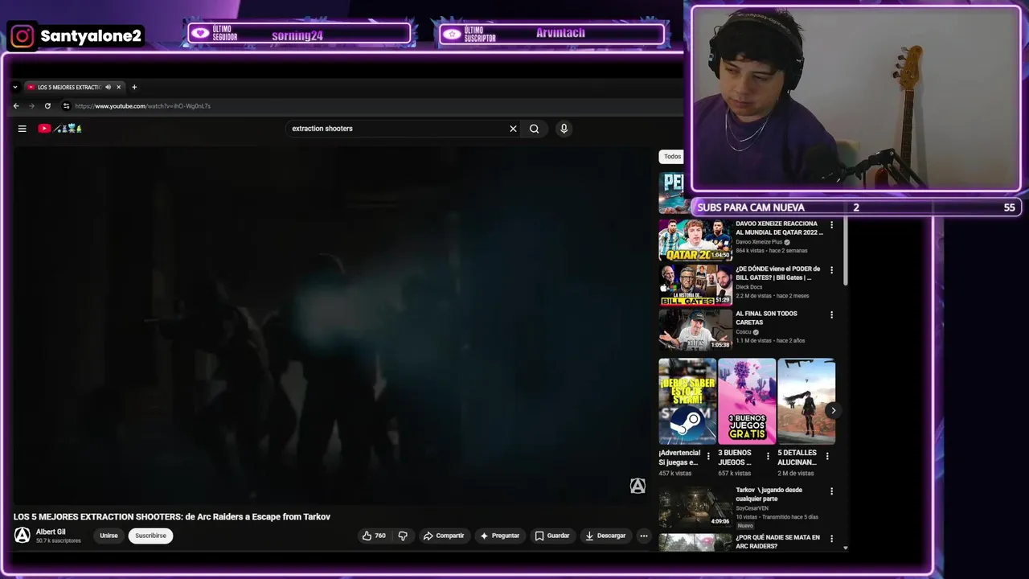This screenshot has width=1029, height=579.
Task: Open options for the Davoo Xeneize video
Action: pos(831,225)
